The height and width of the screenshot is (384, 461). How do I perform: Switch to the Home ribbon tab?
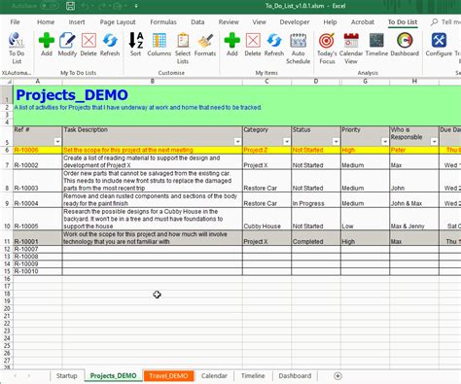pos(46,22)
